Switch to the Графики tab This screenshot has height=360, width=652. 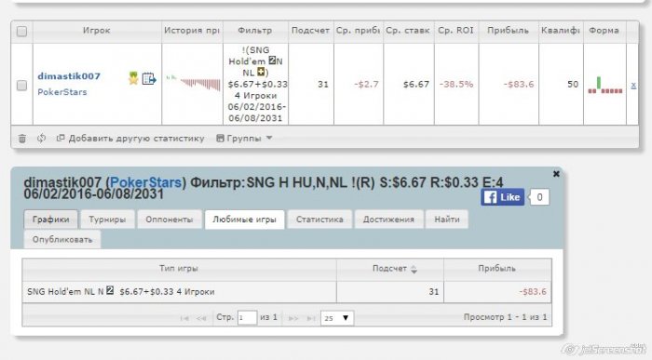[x=50, y=220]
